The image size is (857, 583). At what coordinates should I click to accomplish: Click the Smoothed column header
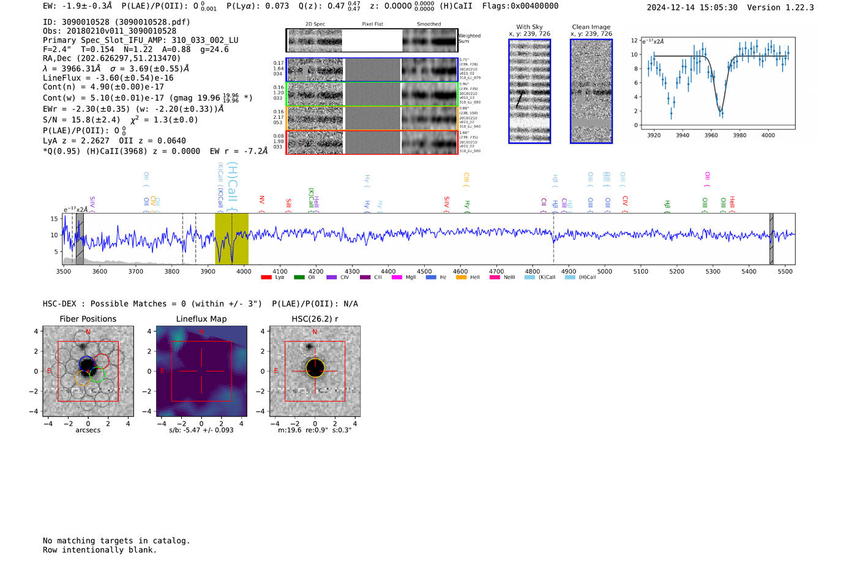pyautogui.click(x=429, y=24)
